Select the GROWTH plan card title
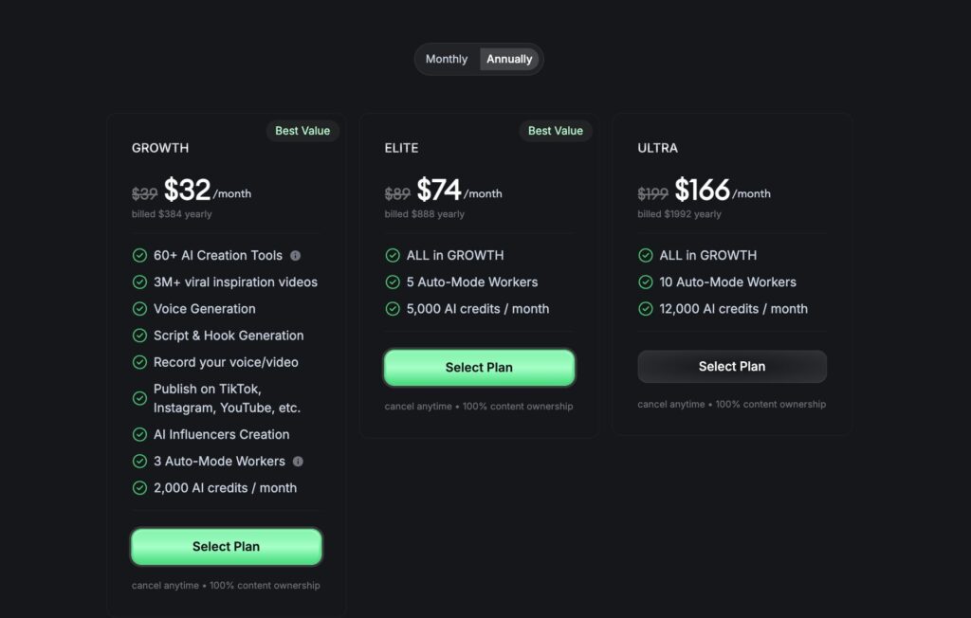 [x=159, y=148]
